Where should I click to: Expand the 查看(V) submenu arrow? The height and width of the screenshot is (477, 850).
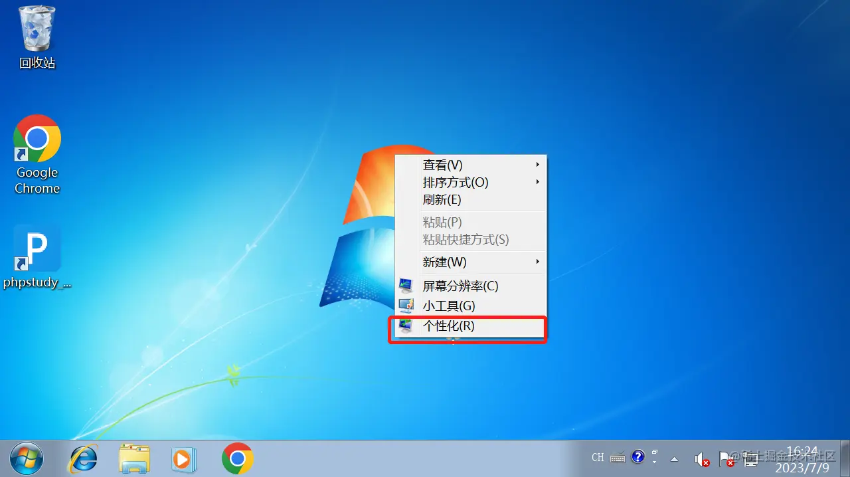point(538,164)
